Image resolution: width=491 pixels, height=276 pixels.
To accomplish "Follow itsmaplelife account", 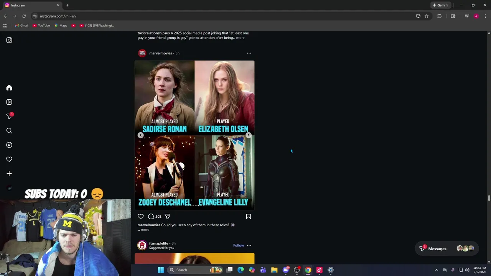I will pyautogui.click(x=239, y=245).
